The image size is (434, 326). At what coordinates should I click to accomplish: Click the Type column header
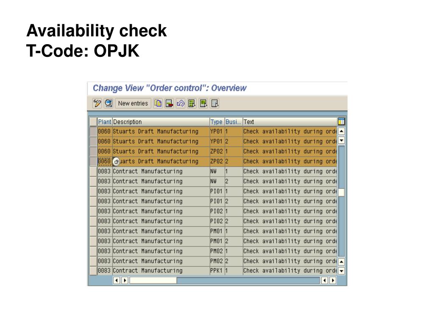tap(217, 122)
